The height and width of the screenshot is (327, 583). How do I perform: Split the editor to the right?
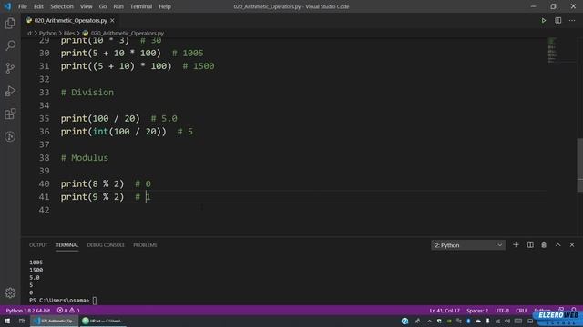point(558,21)
